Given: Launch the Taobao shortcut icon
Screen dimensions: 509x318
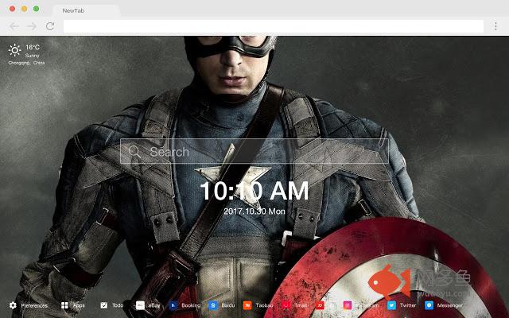Looking at the screenshot, I should pyautogui.click(x=247, y=305).
